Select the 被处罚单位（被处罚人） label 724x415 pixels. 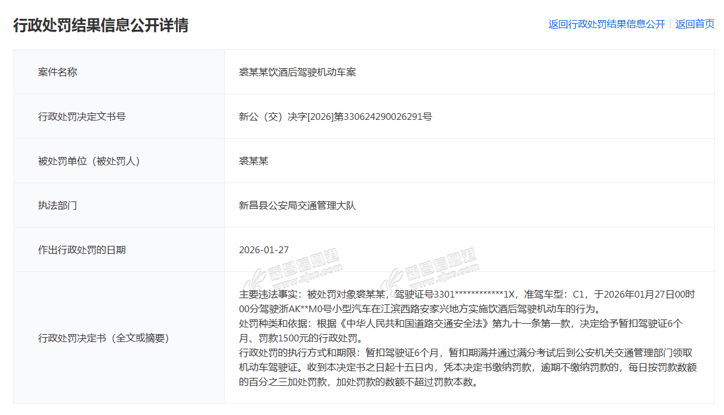coord(89,161)
